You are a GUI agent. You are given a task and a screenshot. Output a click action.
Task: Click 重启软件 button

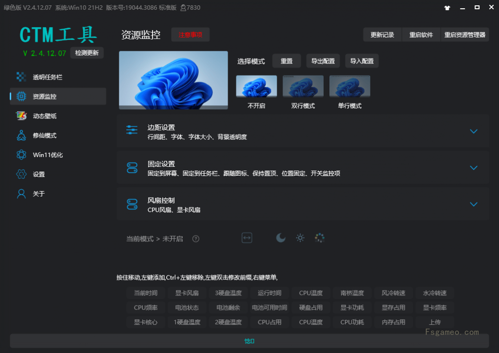click(x=422, y=35)
